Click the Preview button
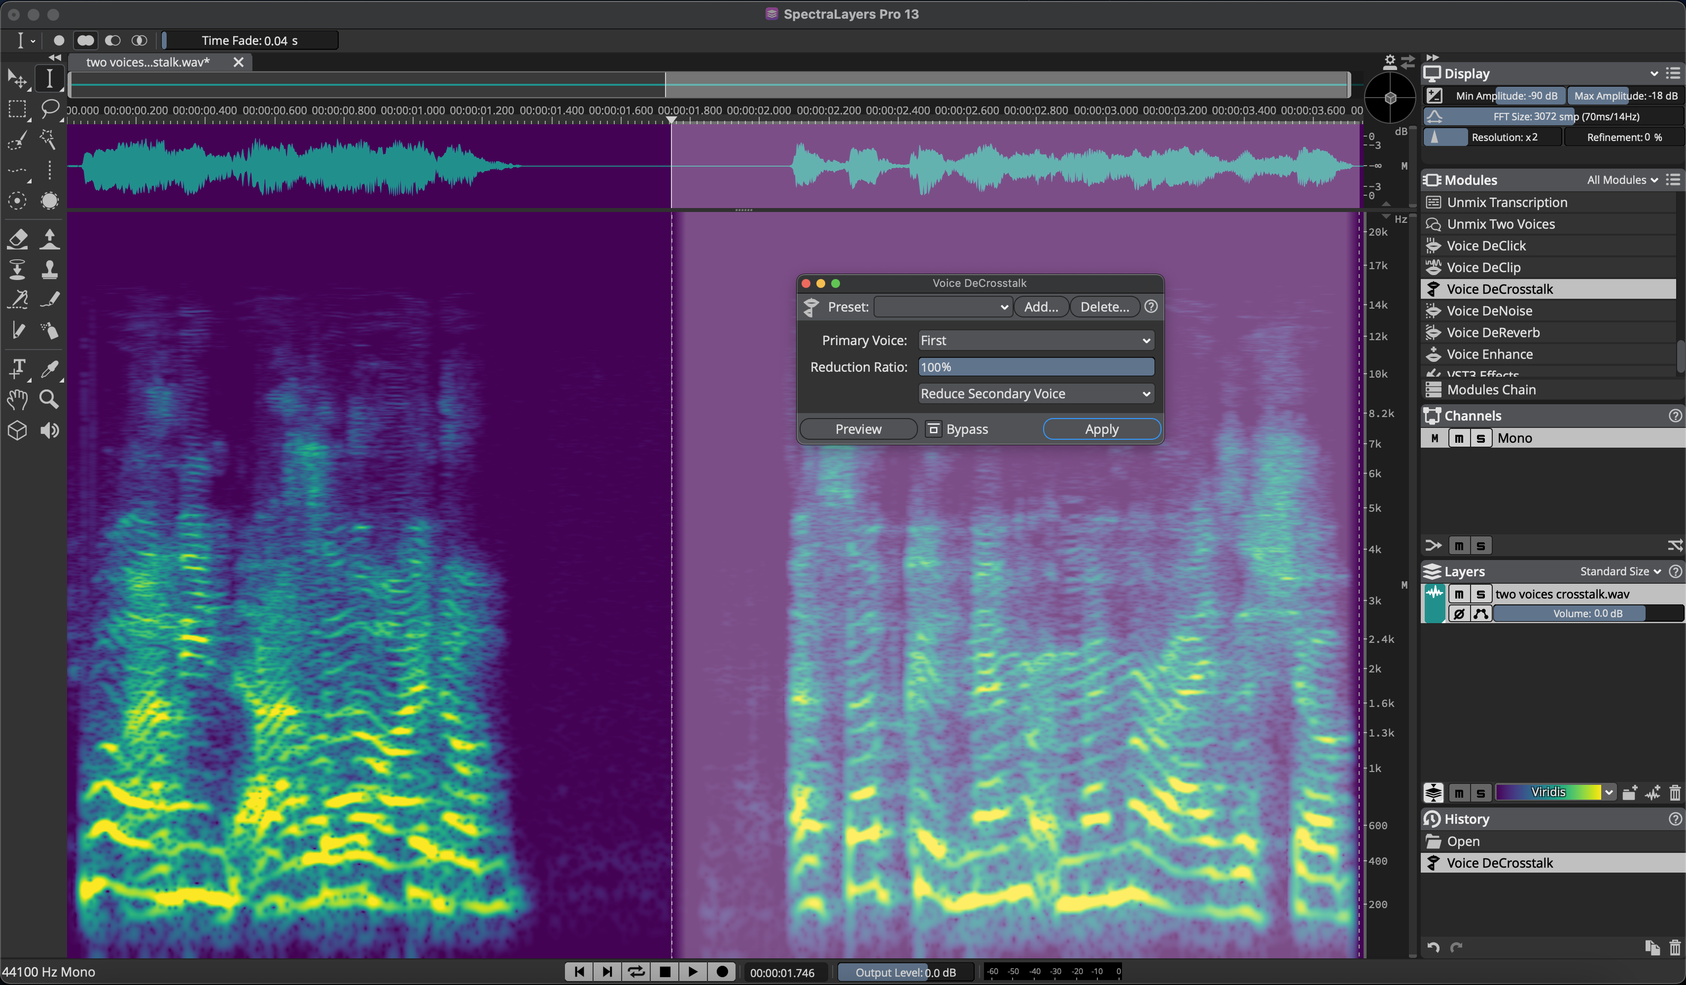Screen dimensions: 1686x985 tap(858, 429)
